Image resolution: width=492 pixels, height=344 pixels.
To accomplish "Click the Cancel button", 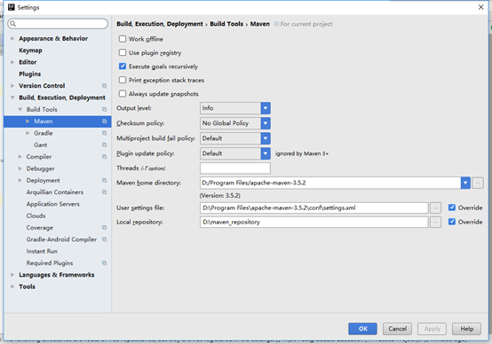I will coord(397,329).
